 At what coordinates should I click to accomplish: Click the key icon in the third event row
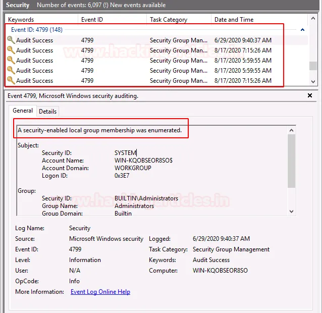click(x=11, y=60)
